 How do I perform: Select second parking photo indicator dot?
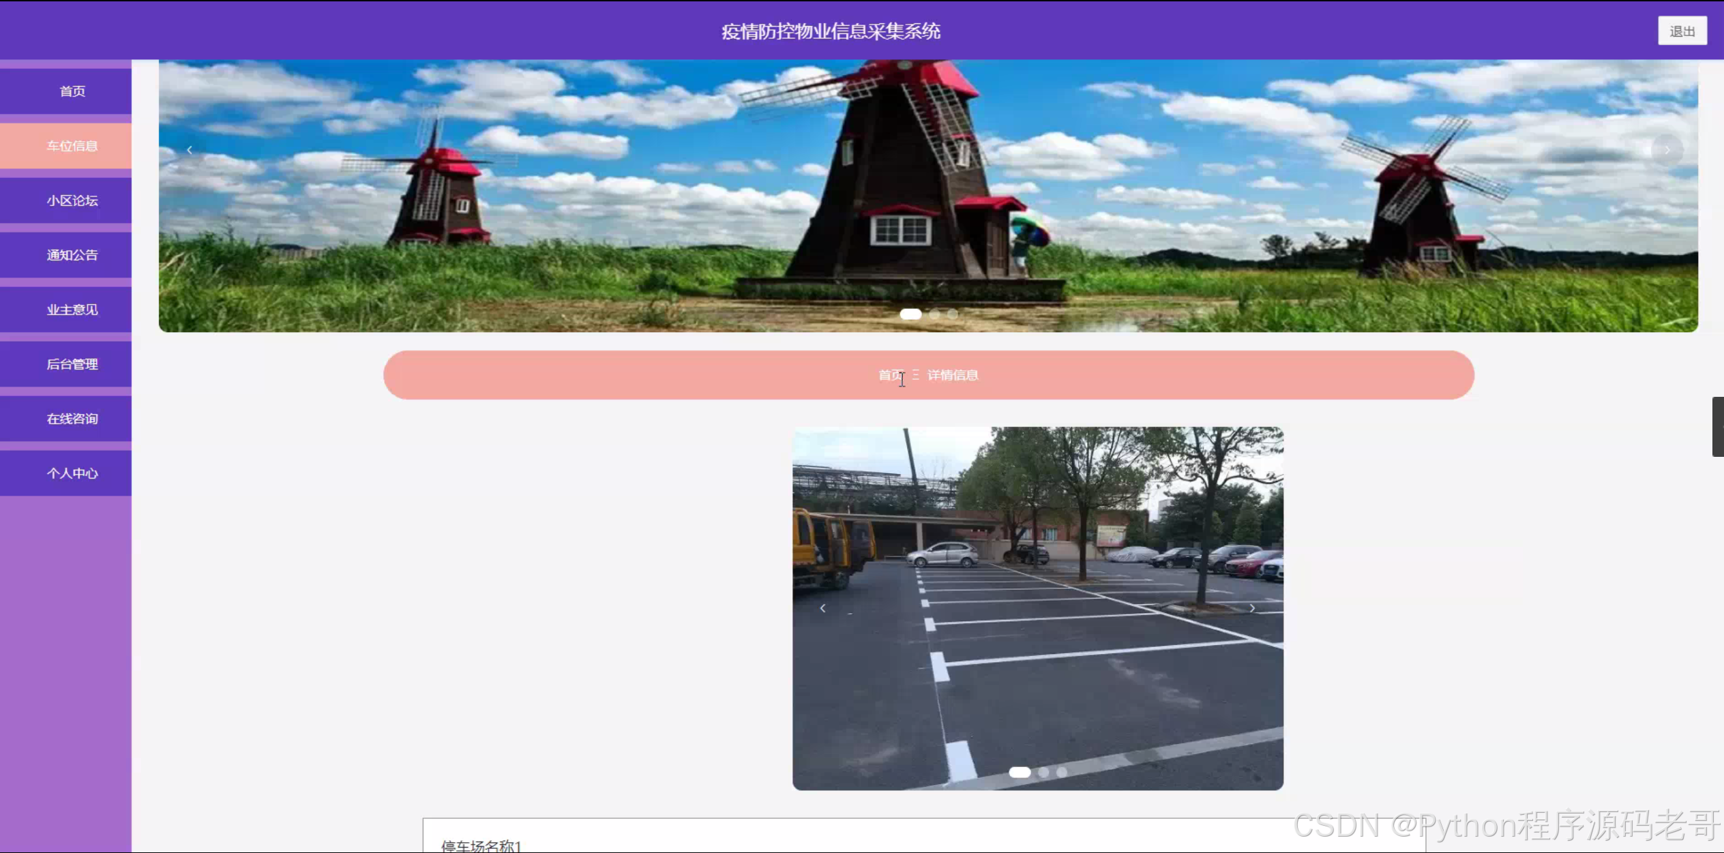point(1043,773)
